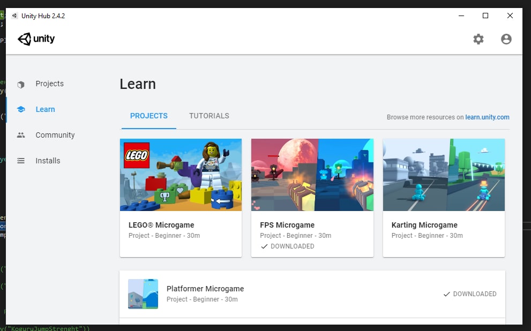
Task: Click DOWNLOADED status on FPS Microgame card
Action: point(288,246)
